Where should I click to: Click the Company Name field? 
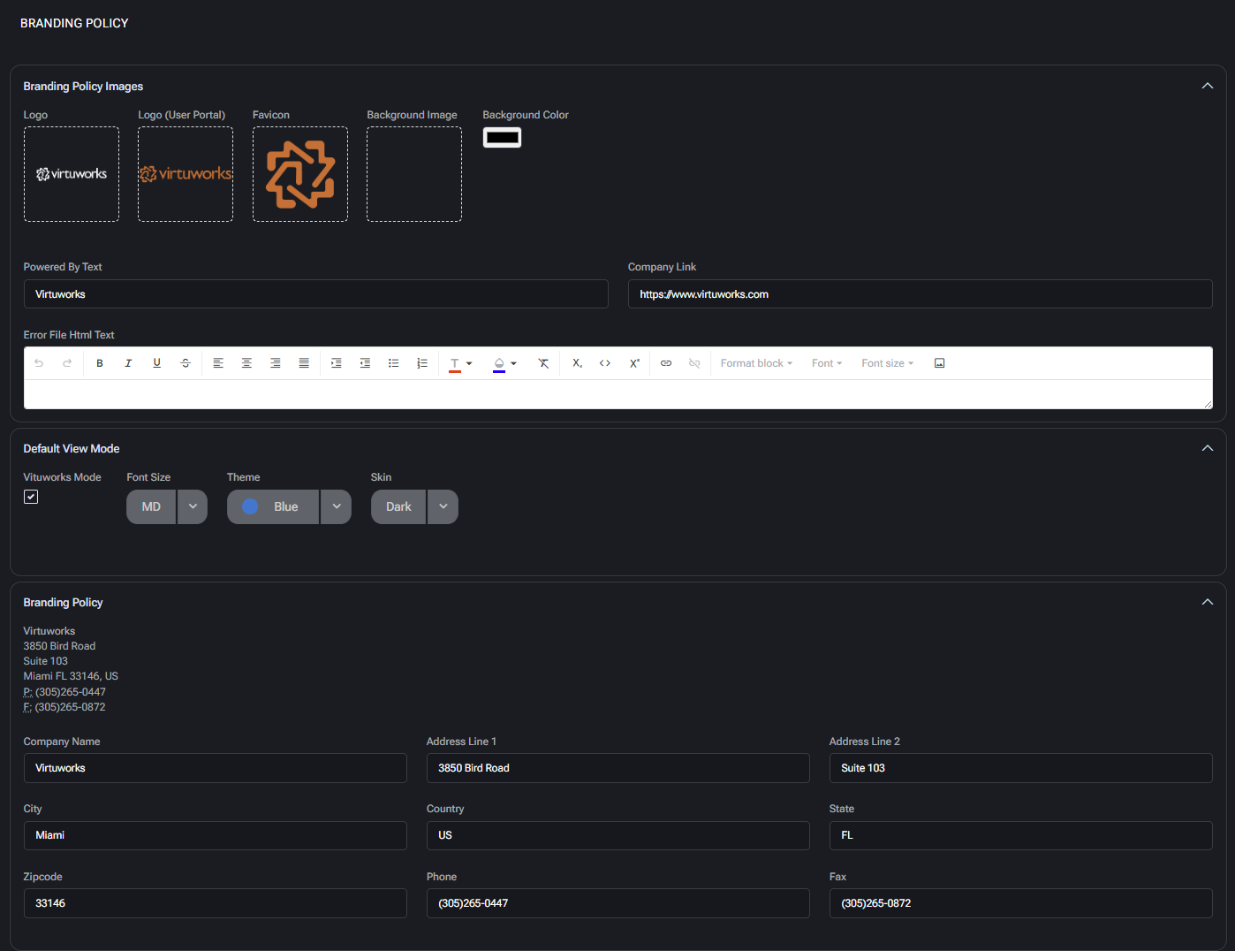[x=215, y=768]
